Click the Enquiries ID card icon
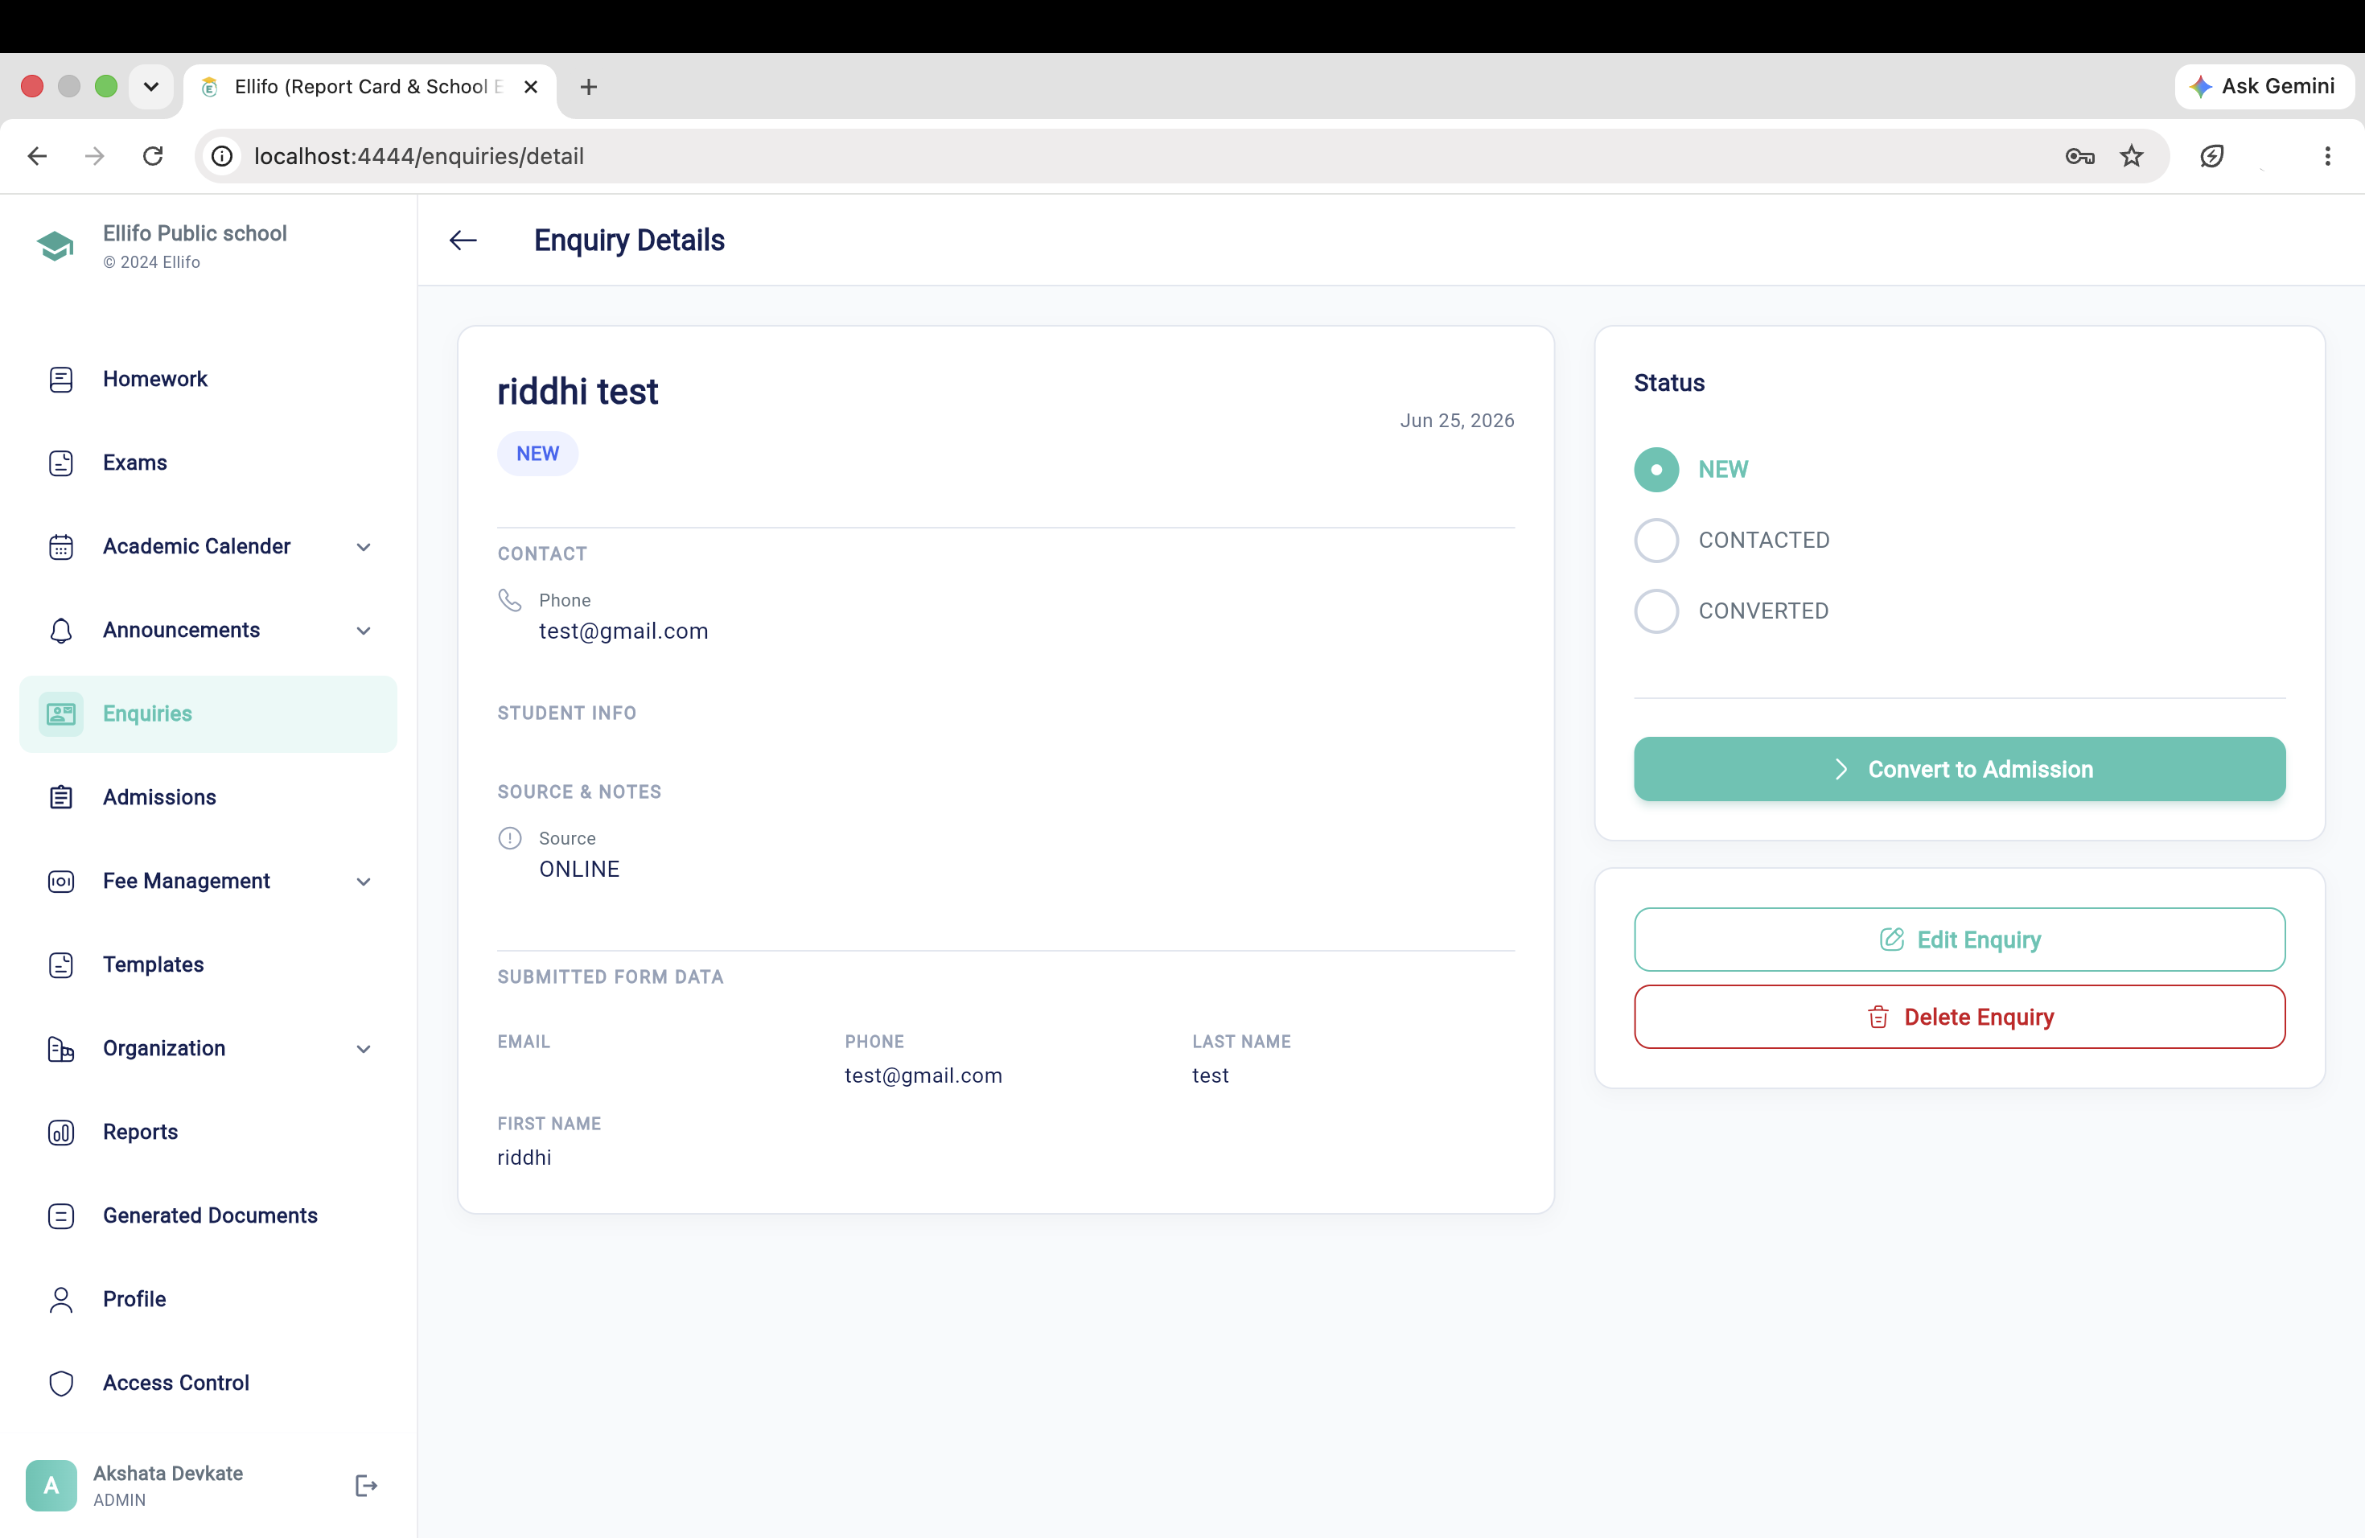2365x1538 pixels. pyautogui.click(x=60, y=713)
